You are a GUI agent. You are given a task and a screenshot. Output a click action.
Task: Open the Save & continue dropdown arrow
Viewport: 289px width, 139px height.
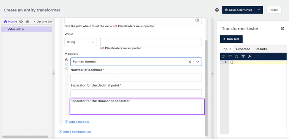coord(259,10)
